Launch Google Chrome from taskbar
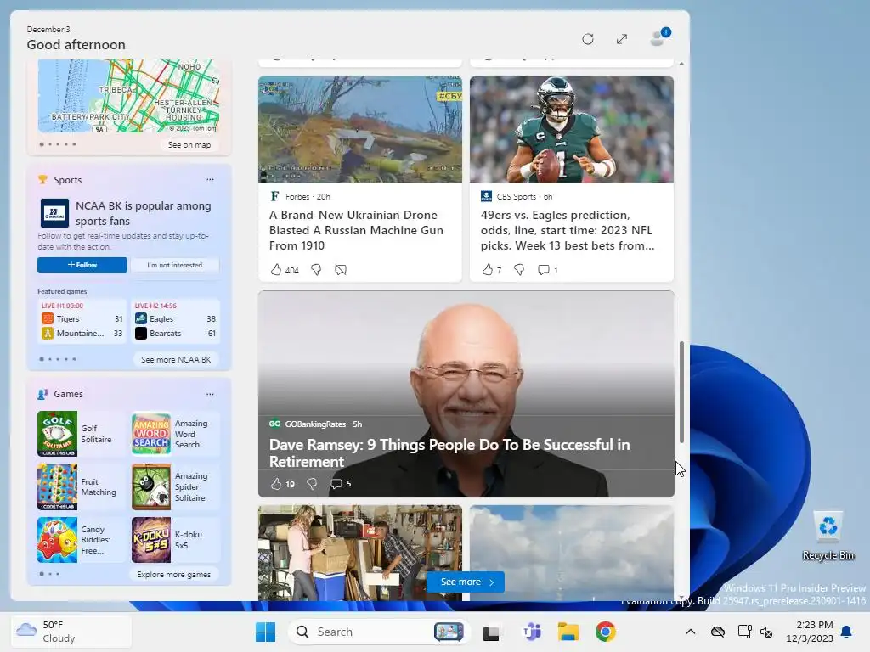This screenshot has height=652, width=870. (x=605, y=632)
